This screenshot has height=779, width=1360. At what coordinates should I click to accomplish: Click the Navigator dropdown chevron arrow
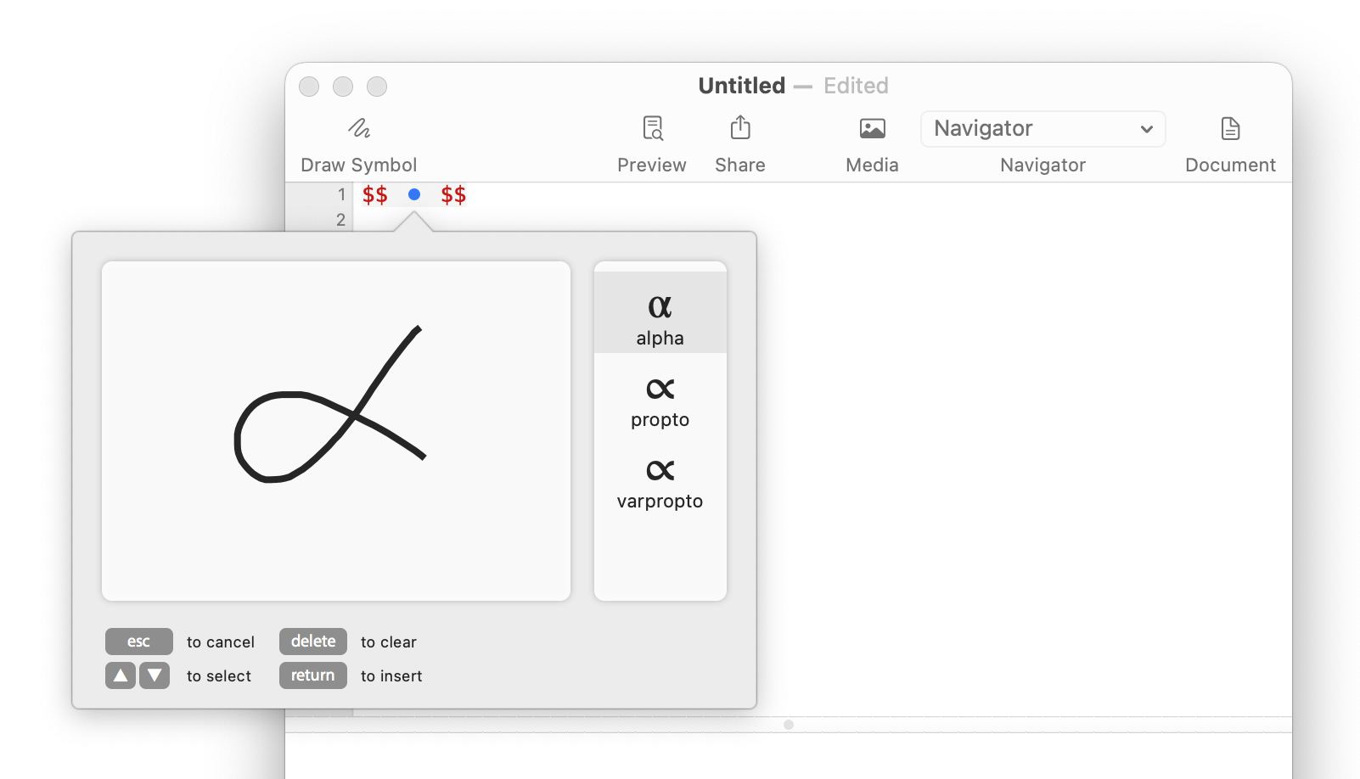(x=1146, y=129)
